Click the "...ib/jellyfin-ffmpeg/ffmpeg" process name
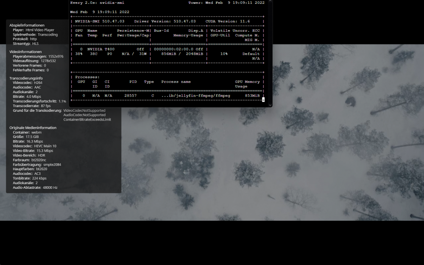Image resolution: width=424 pixels, height=265 pixels. pos(196,96)
